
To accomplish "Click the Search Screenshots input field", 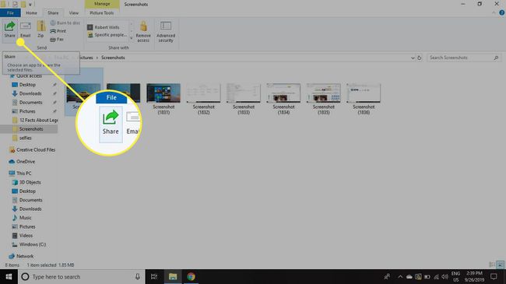I will pyautogui.click(x=462, y=58).
